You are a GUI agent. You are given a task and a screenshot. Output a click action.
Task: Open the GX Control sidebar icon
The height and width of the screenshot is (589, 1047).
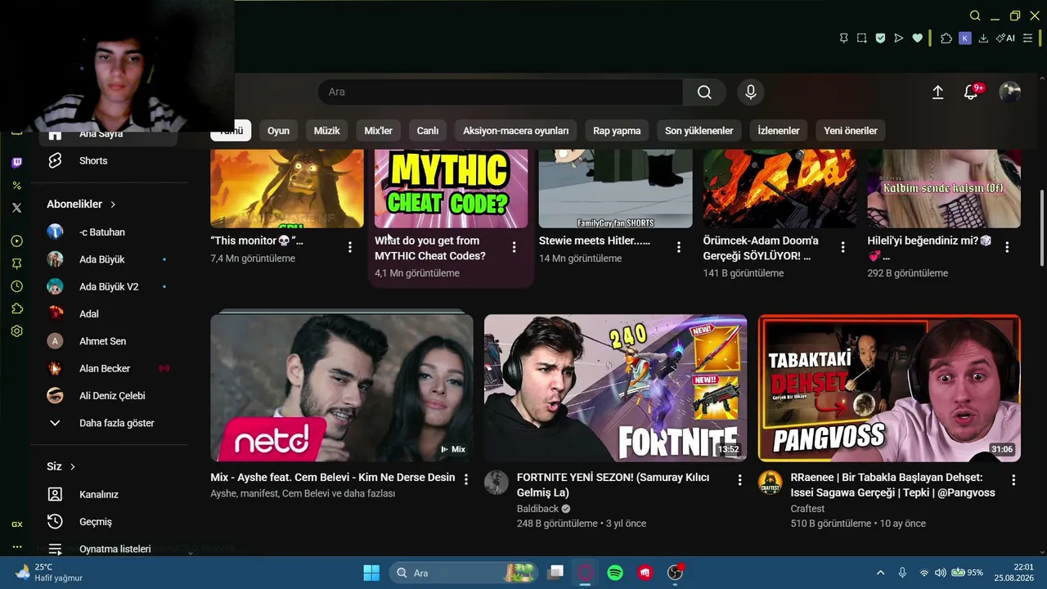point(16,524)
